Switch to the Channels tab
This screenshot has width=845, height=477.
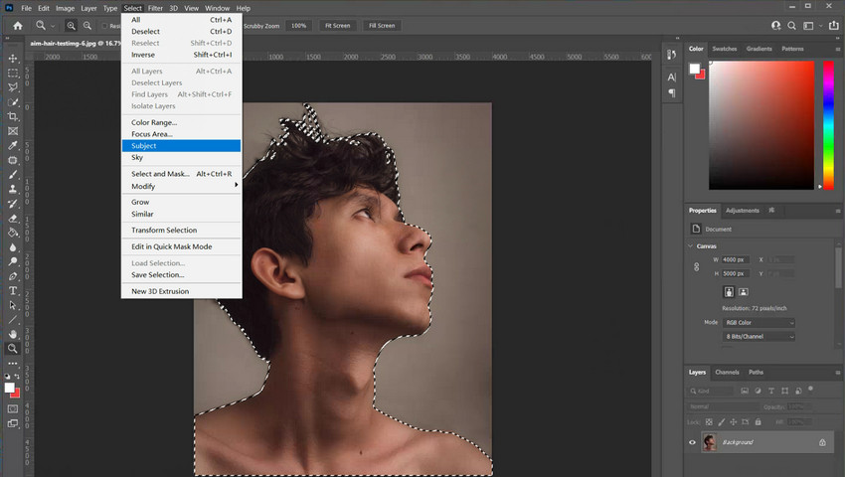click(727, 373)
